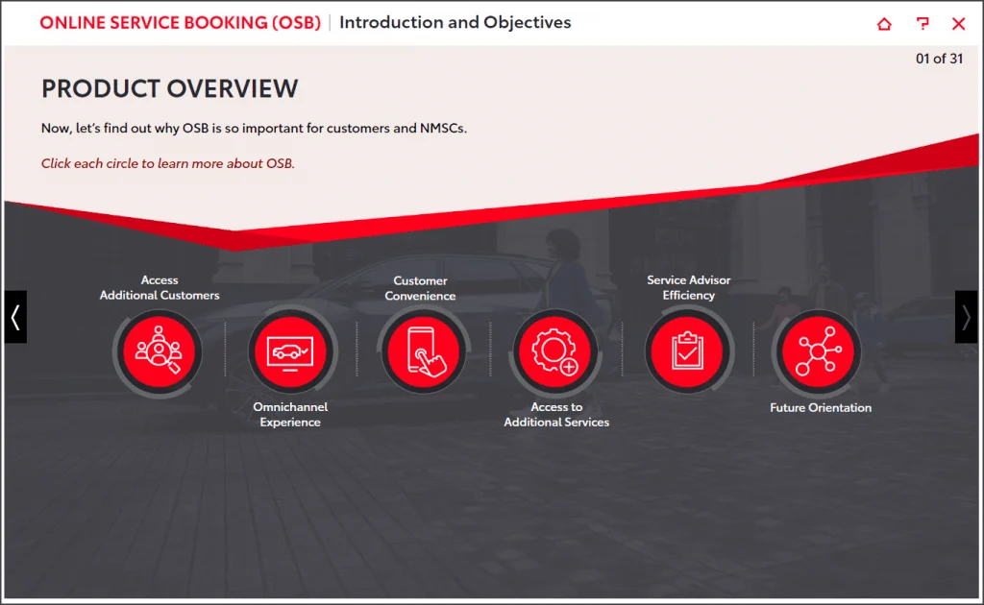Select the Access Additional Customers circle icon

pos(158,351)
